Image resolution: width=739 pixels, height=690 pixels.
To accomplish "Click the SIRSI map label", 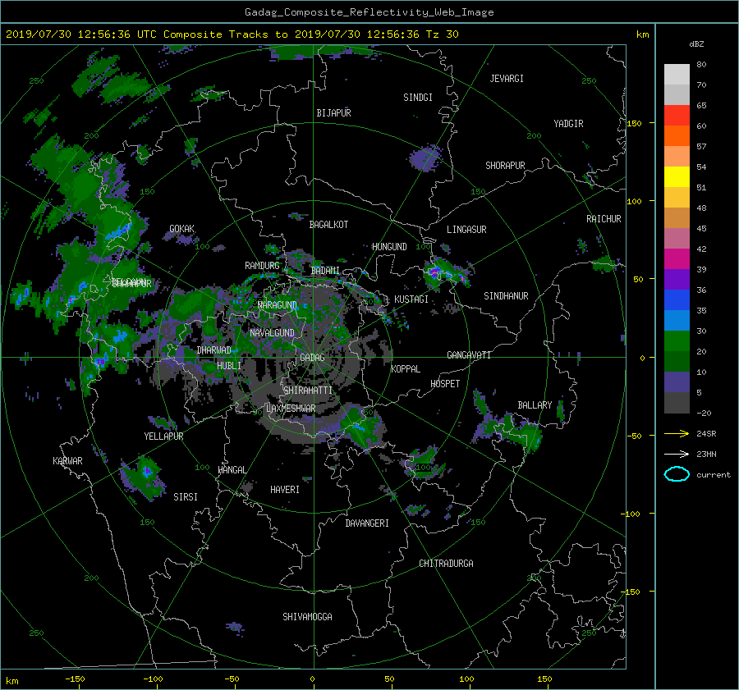I will coord(186,497).
